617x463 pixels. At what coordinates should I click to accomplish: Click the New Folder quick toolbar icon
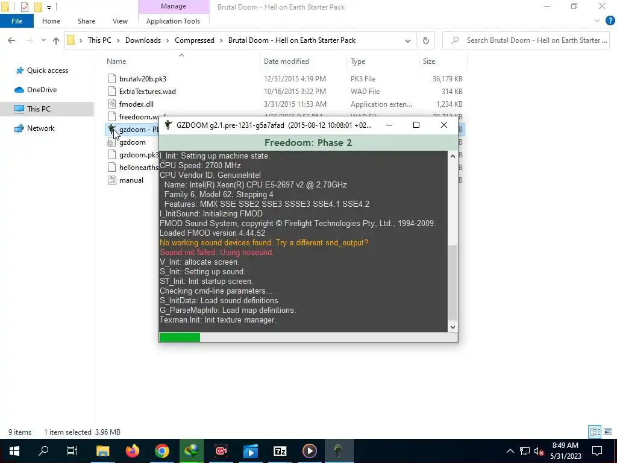pos(38,7)
